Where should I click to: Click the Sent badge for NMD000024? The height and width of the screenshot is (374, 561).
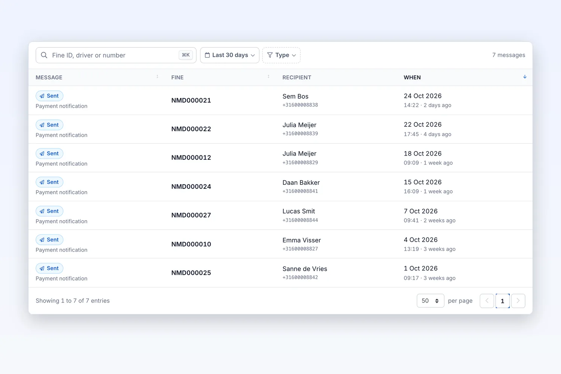click(x=49, y=182)
